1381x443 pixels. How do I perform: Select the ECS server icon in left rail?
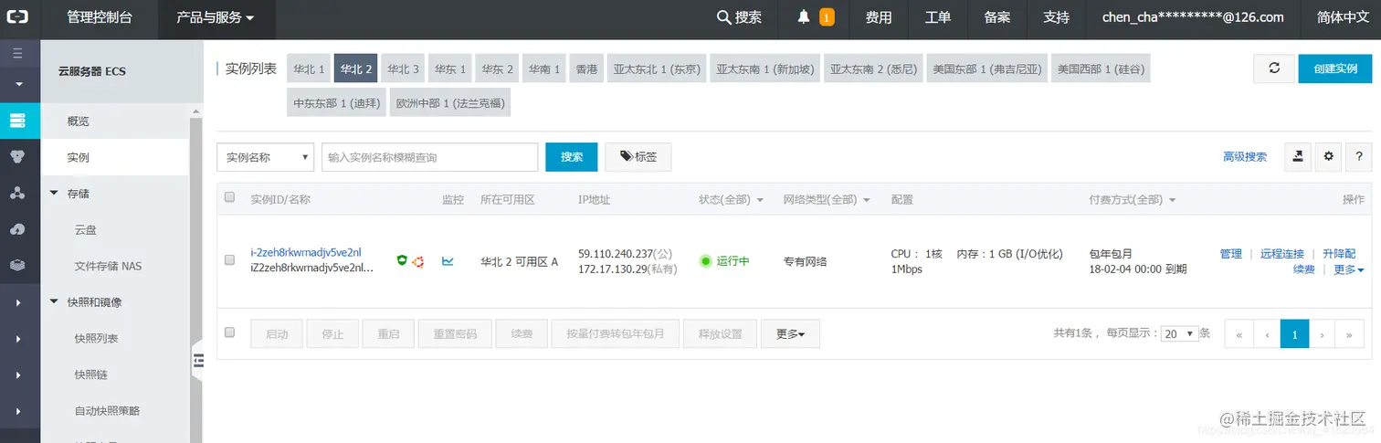point(17,121)
